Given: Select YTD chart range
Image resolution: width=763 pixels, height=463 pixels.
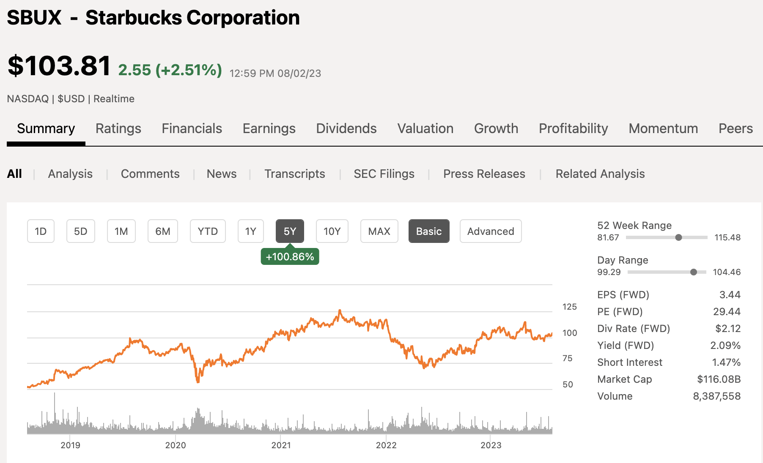Looking at the screenshot, I should [x=208, y=231].
